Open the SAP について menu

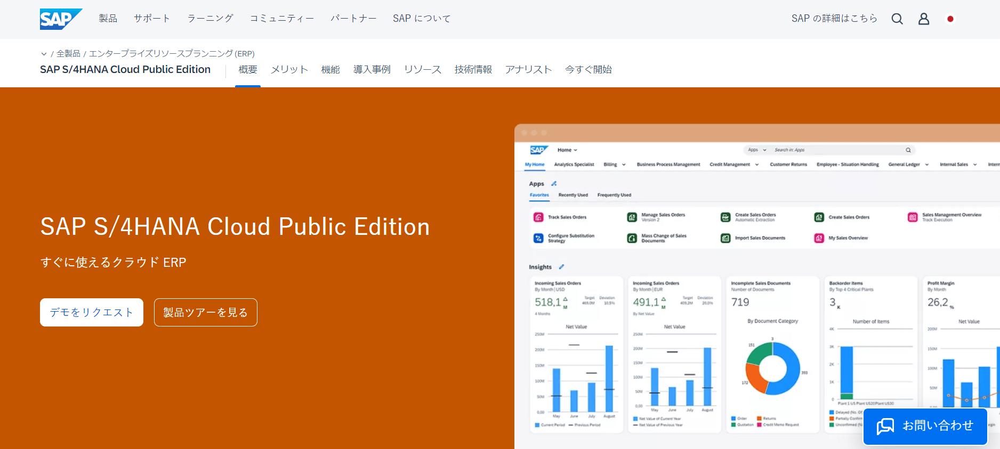(422, 19)
